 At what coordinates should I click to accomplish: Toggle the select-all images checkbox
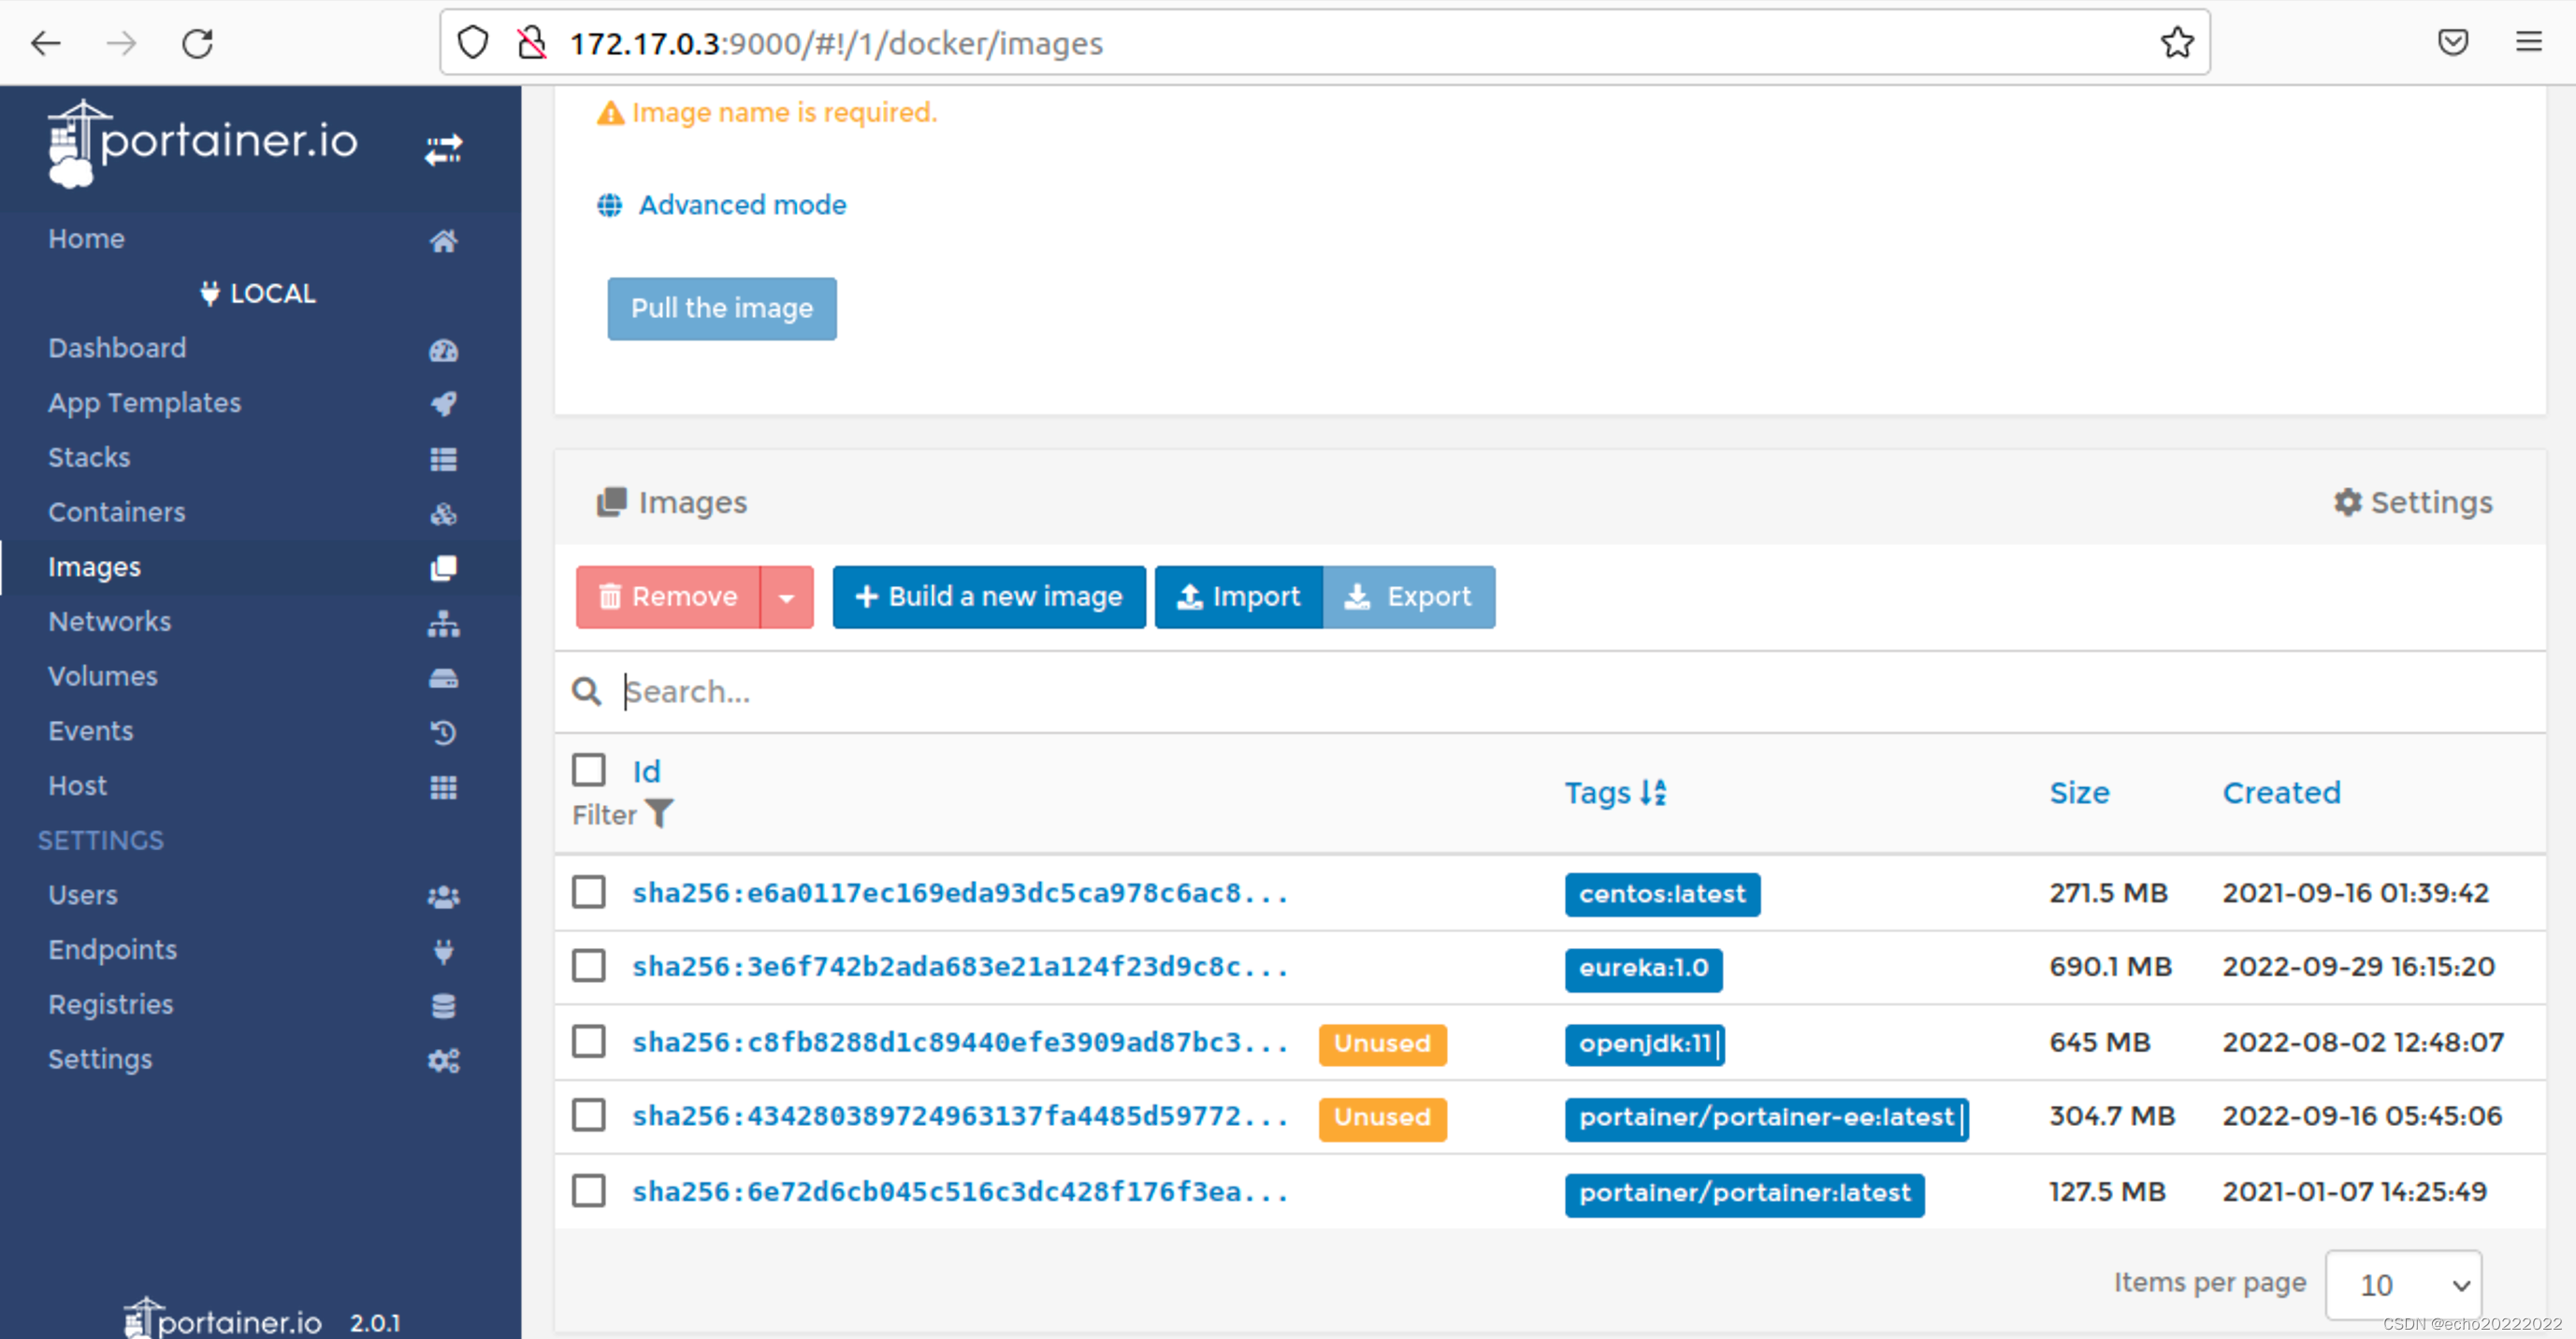(589, 770)
